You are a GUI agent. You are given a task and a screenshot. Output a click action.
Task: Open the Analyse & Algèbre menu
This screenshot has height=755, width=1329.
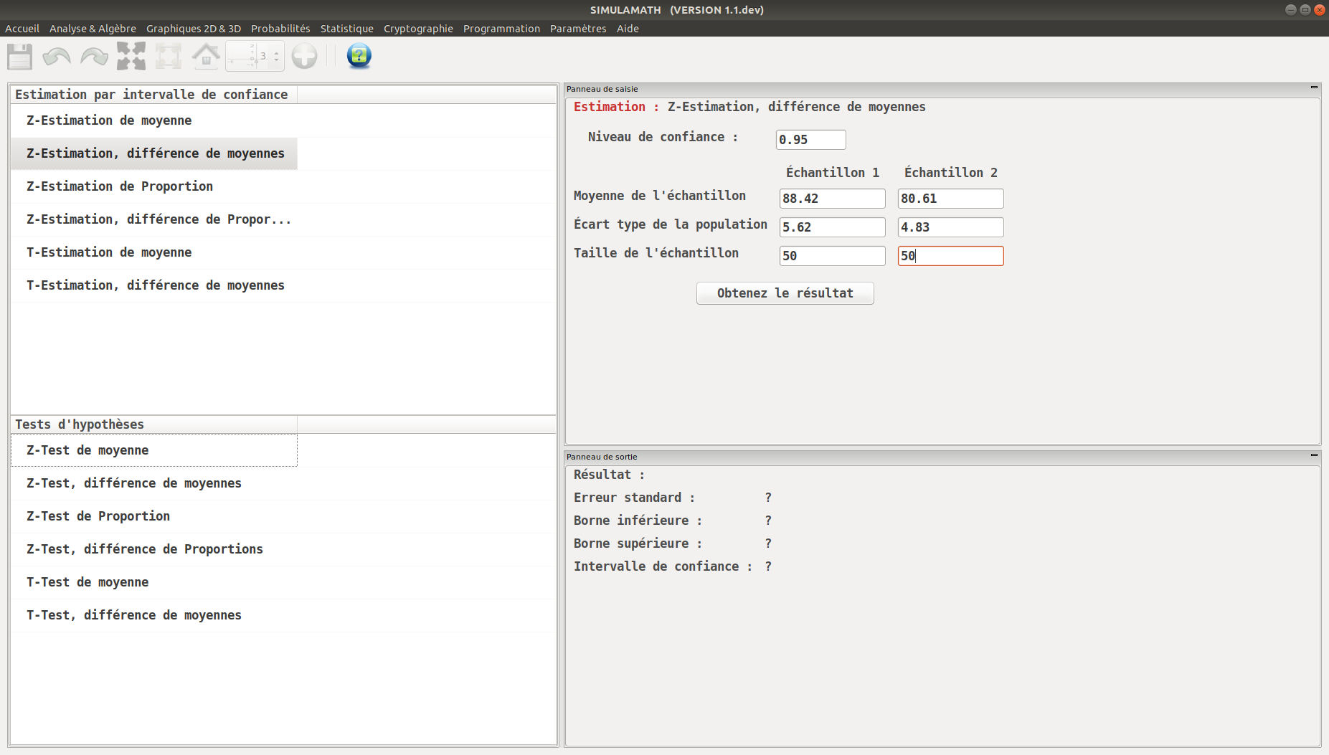(93, 29)
